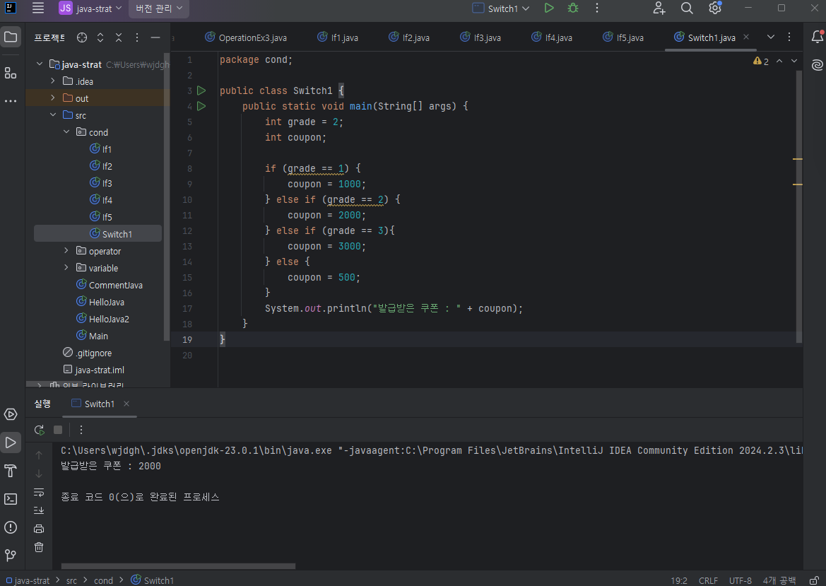Open Switch1 run configuration dropdown
The height and width of the screenshot is (586, 826).
point(501,8)
